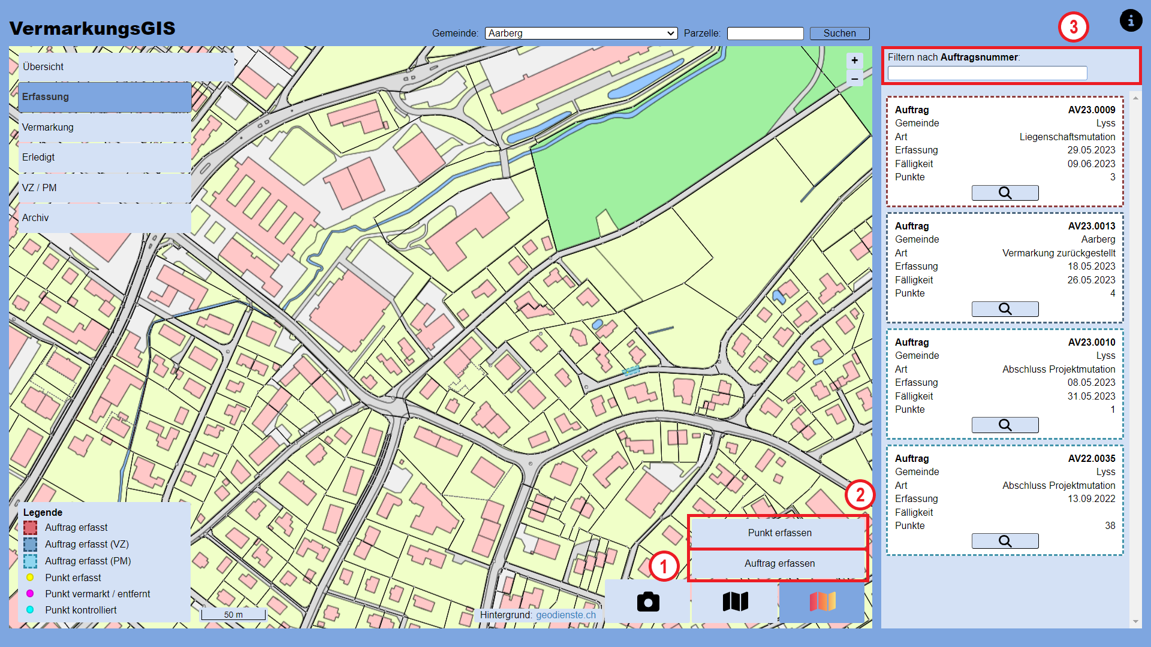
Task: Switch to the Erledigt tab
Action: point(38,157)
